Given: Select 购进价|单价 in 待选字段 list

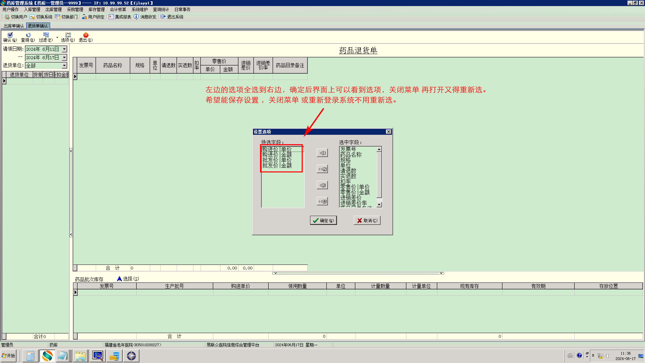Looking at the screenshot, I should click(277, 149).
